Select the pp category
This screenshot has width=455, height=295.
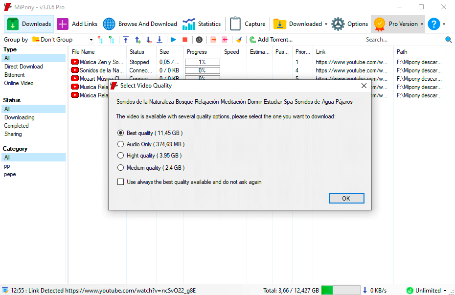pos(7,166)
